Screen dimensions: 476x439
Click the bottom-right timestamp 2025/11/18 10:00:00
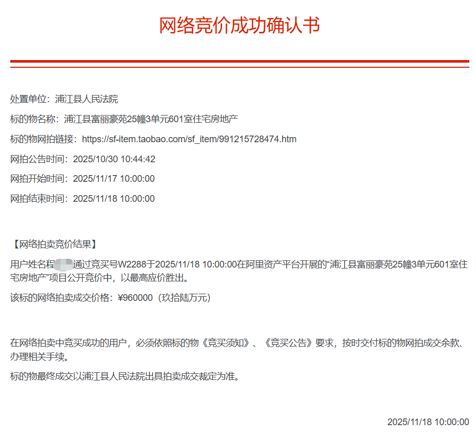pyautogui.click(x=428, y=422)
